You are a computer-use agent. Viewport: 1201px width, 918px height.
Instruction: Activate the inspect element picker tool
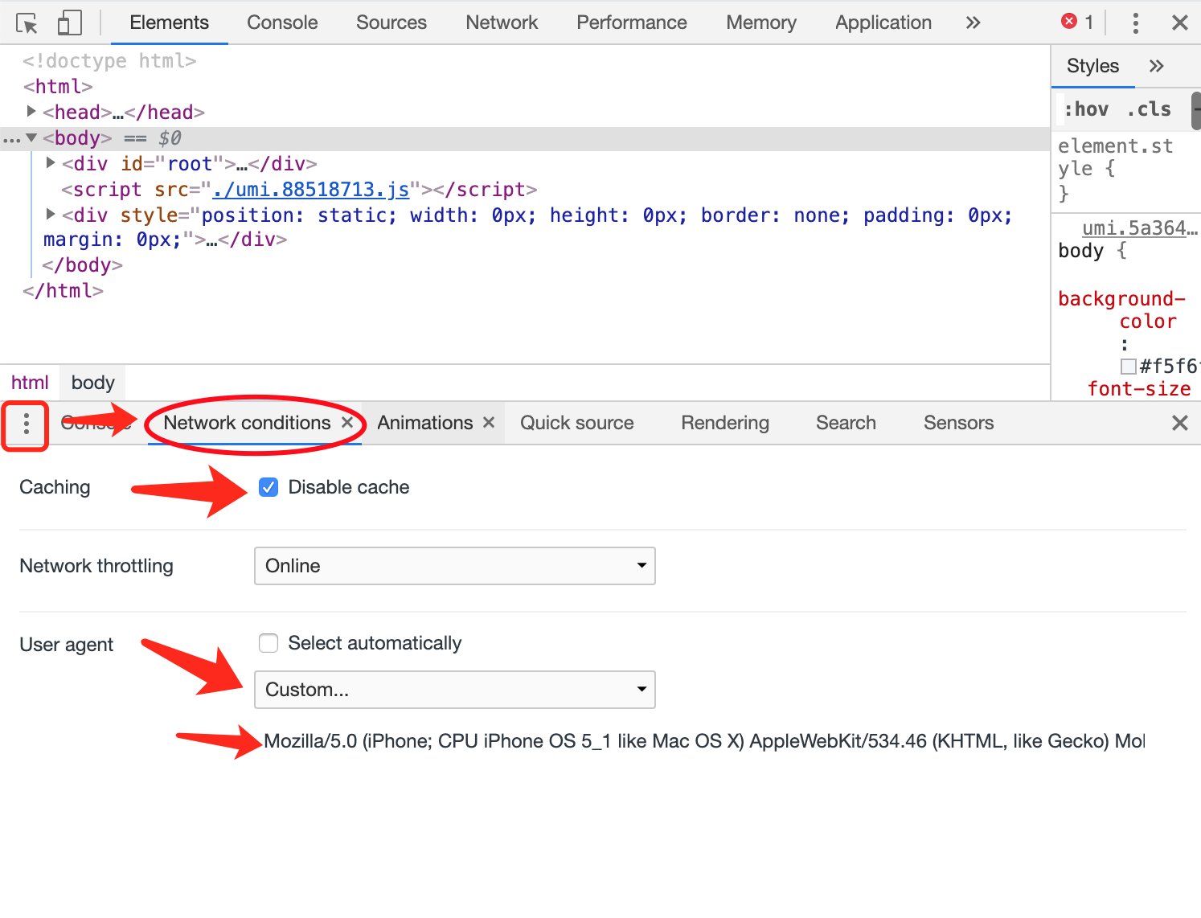[27, 23]
